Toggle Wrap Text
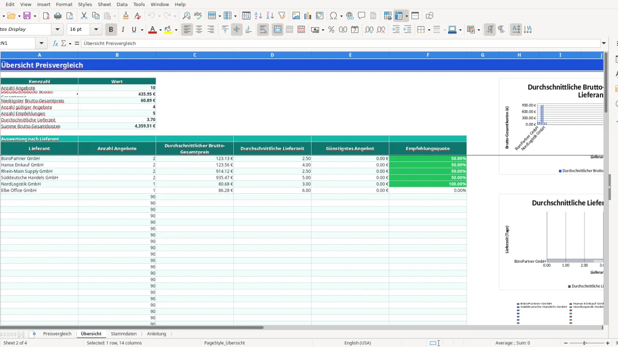This screenshot has width=618, height=347. (263, 30)
